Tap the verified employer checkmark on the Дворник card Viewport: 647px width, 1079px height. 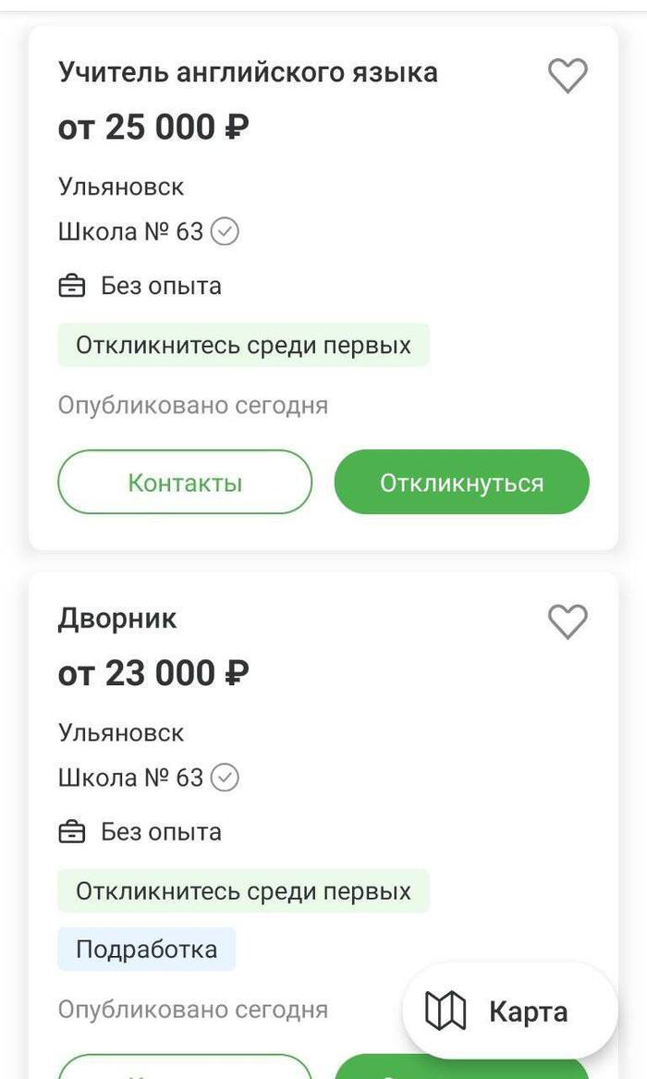(225, 778)
